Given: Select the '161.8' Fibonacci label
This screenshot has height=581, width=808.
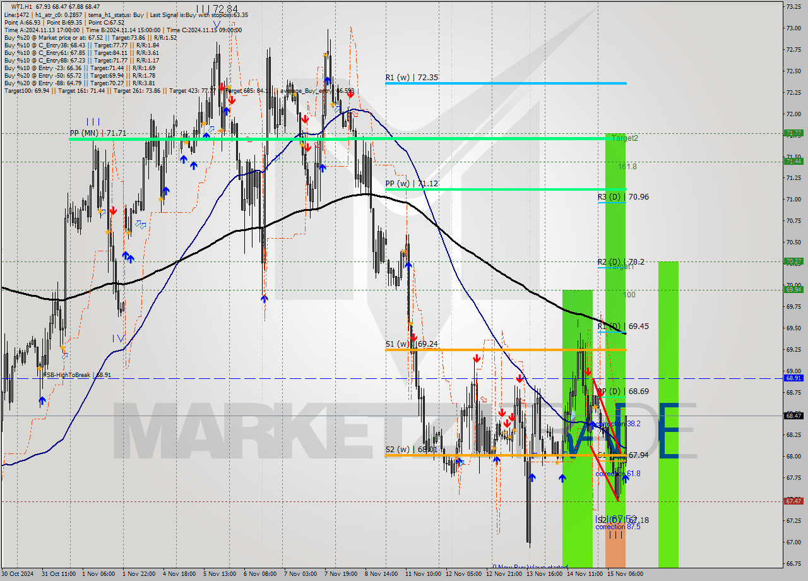Looking at the screenshot, I should pyautogui.click(x=627, y=167).
